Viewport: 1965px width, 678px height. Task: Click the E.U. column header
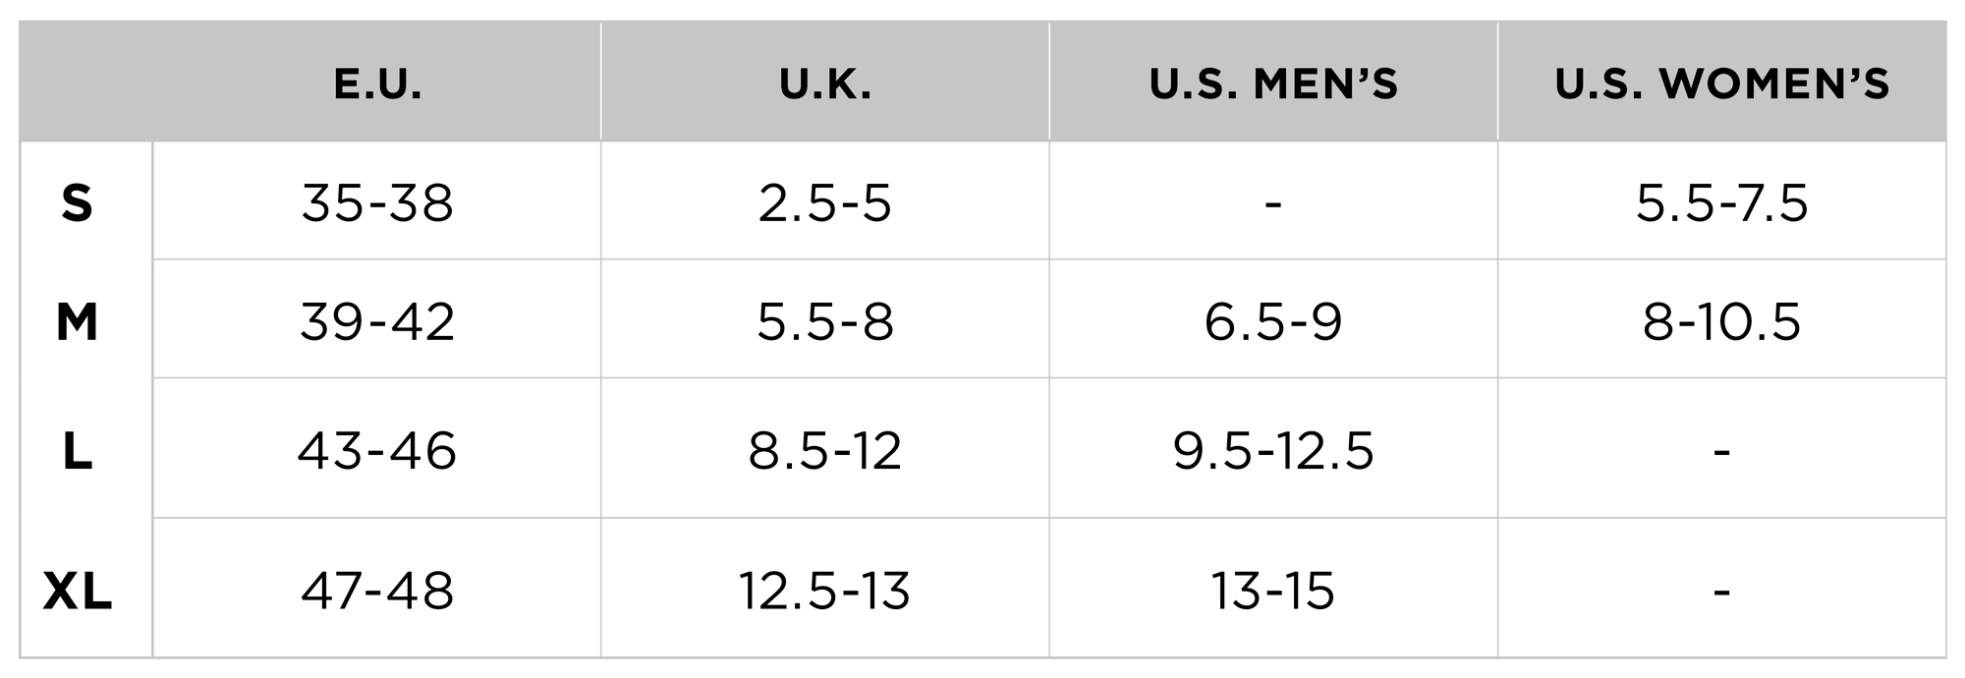377,84
